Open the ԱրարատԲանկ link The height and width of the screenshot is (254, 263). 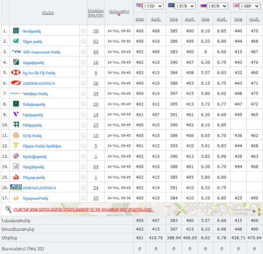[x=35, y=199]
